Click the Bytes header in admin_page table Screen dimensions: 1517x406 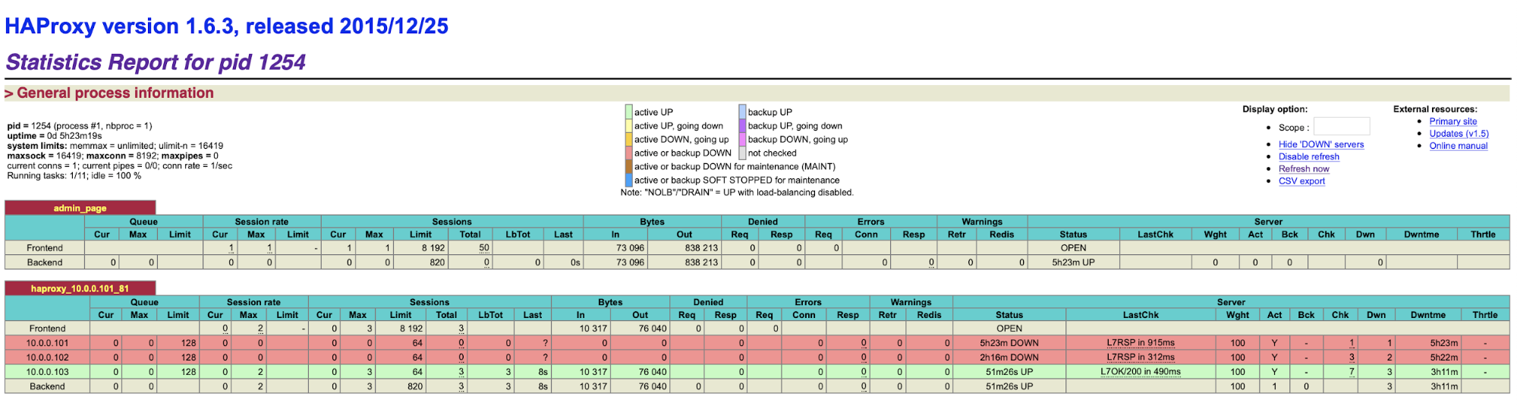pyautogui.click(x=651, y=222)
